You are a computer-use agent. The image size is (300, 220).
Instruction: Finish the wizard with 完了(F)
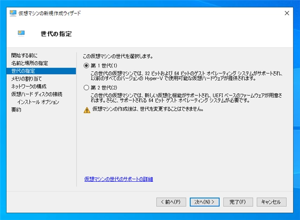click(238, 202)
